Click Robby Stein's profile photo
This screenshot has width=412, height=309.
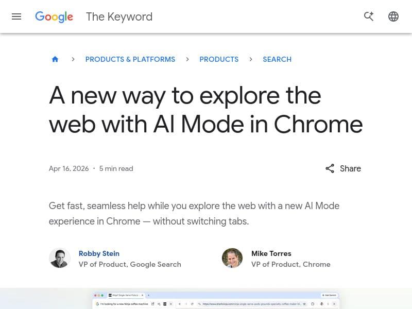60,257
